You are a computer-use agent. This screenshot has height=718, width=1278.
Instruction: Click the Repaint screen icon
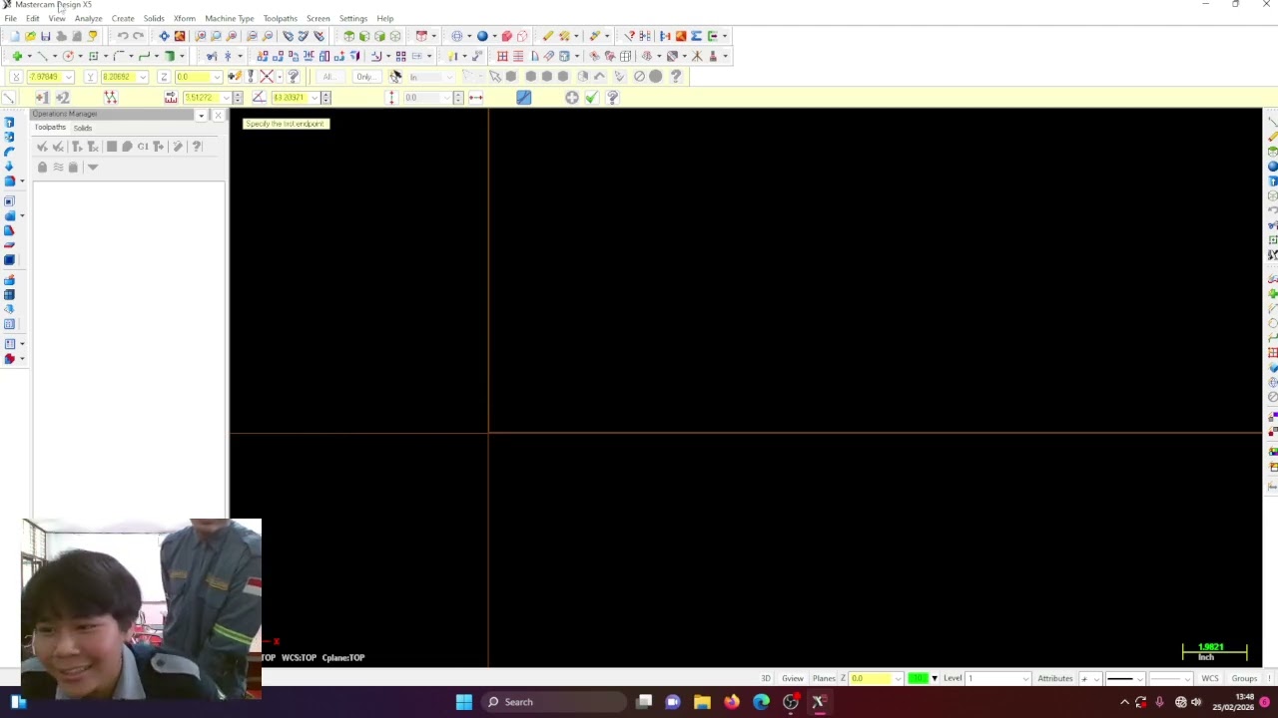click(180, 36)
